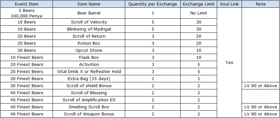The image size is (280, 118).
Task: Select the Flask Box item cell
Action: point(89,57)
